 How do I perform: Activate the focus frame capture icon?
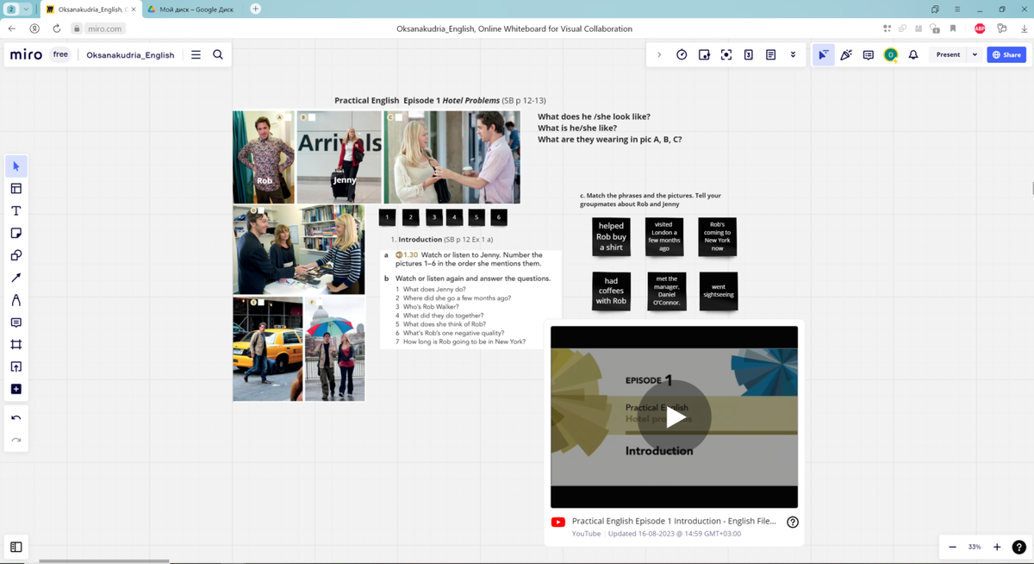(x=726, y=54)
